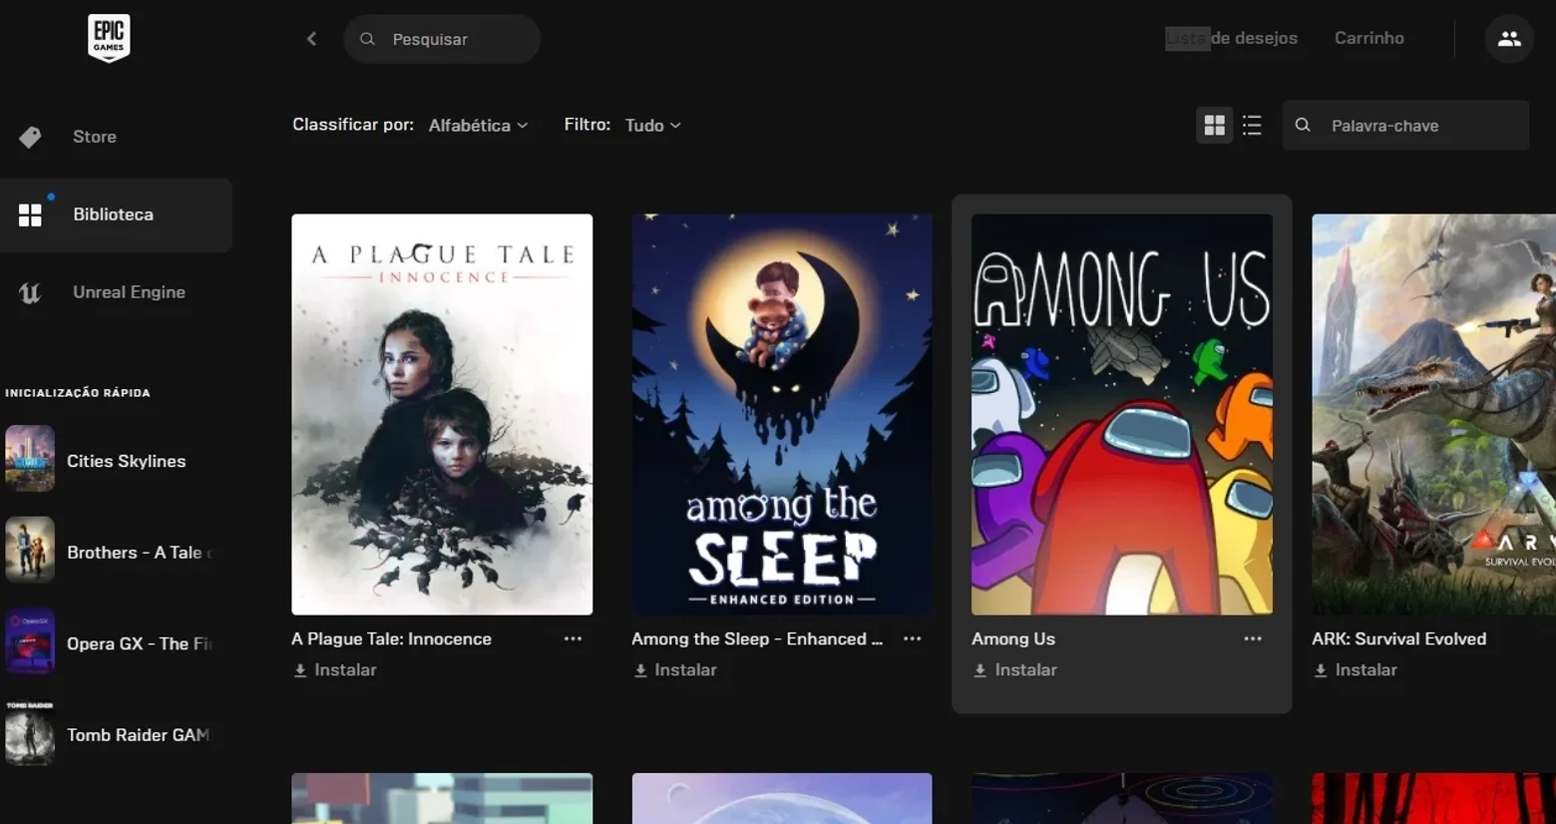Switch to grid view layout
This screenshot has height=824, width=1556.
click(1214, 125)
